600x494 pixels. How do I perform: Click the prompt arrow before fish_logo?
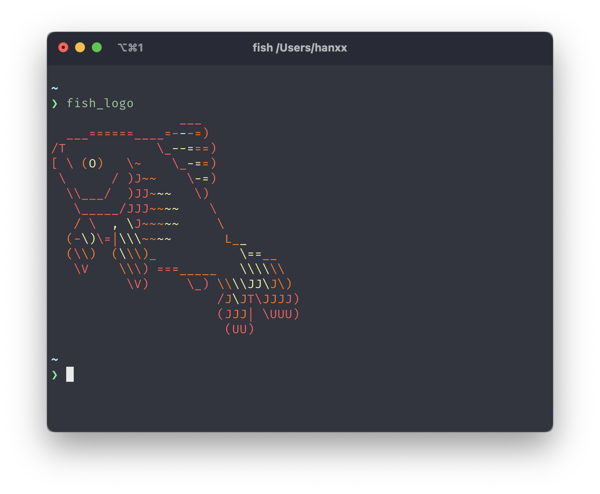(55, 103)
